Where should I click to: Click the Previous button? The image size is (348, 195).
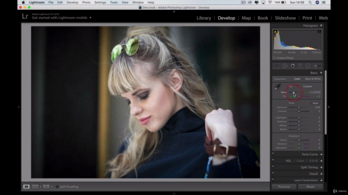pyautogui.click(x=284, y=187)
